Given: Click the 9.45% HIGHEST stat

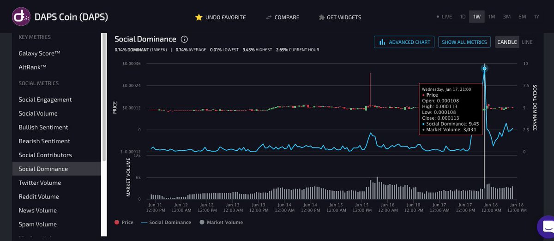Looking at the screenshot, I should click(257, 50).
